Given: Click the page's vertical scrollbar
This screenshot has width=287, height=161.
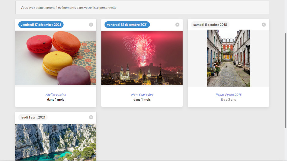Looking at the screenshot, I should (286, 81).
